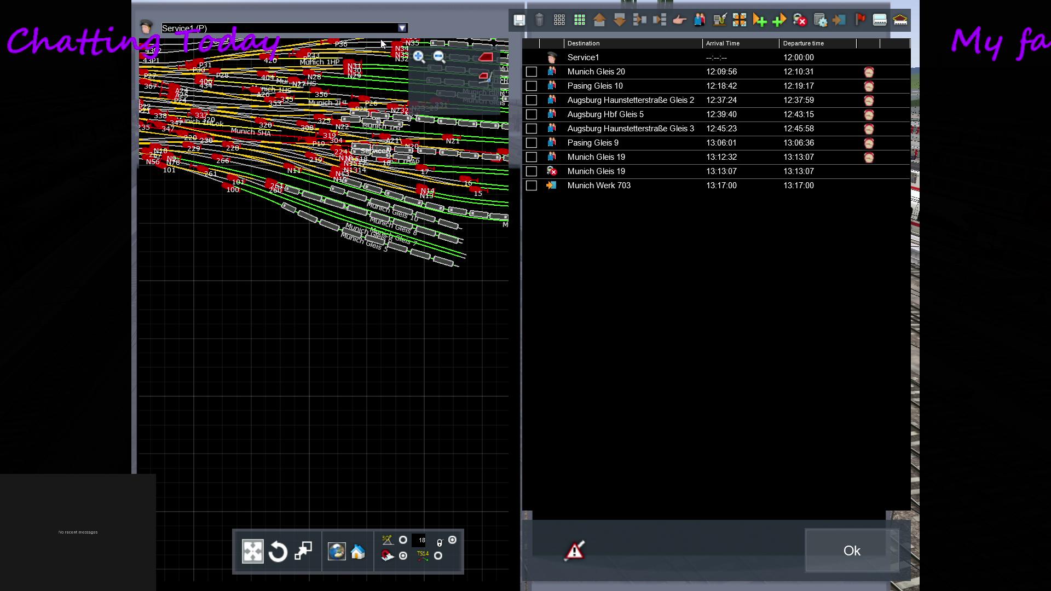Move the instruction down with the orange down arrow

620,20
